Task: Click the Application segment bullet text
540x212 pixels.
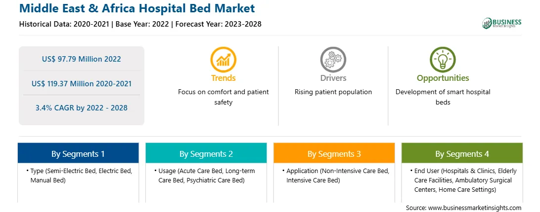Action: pos(335,175)
